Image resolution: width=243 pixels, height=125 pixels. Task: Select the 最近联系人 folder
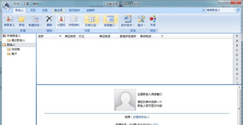coord(16,40)
